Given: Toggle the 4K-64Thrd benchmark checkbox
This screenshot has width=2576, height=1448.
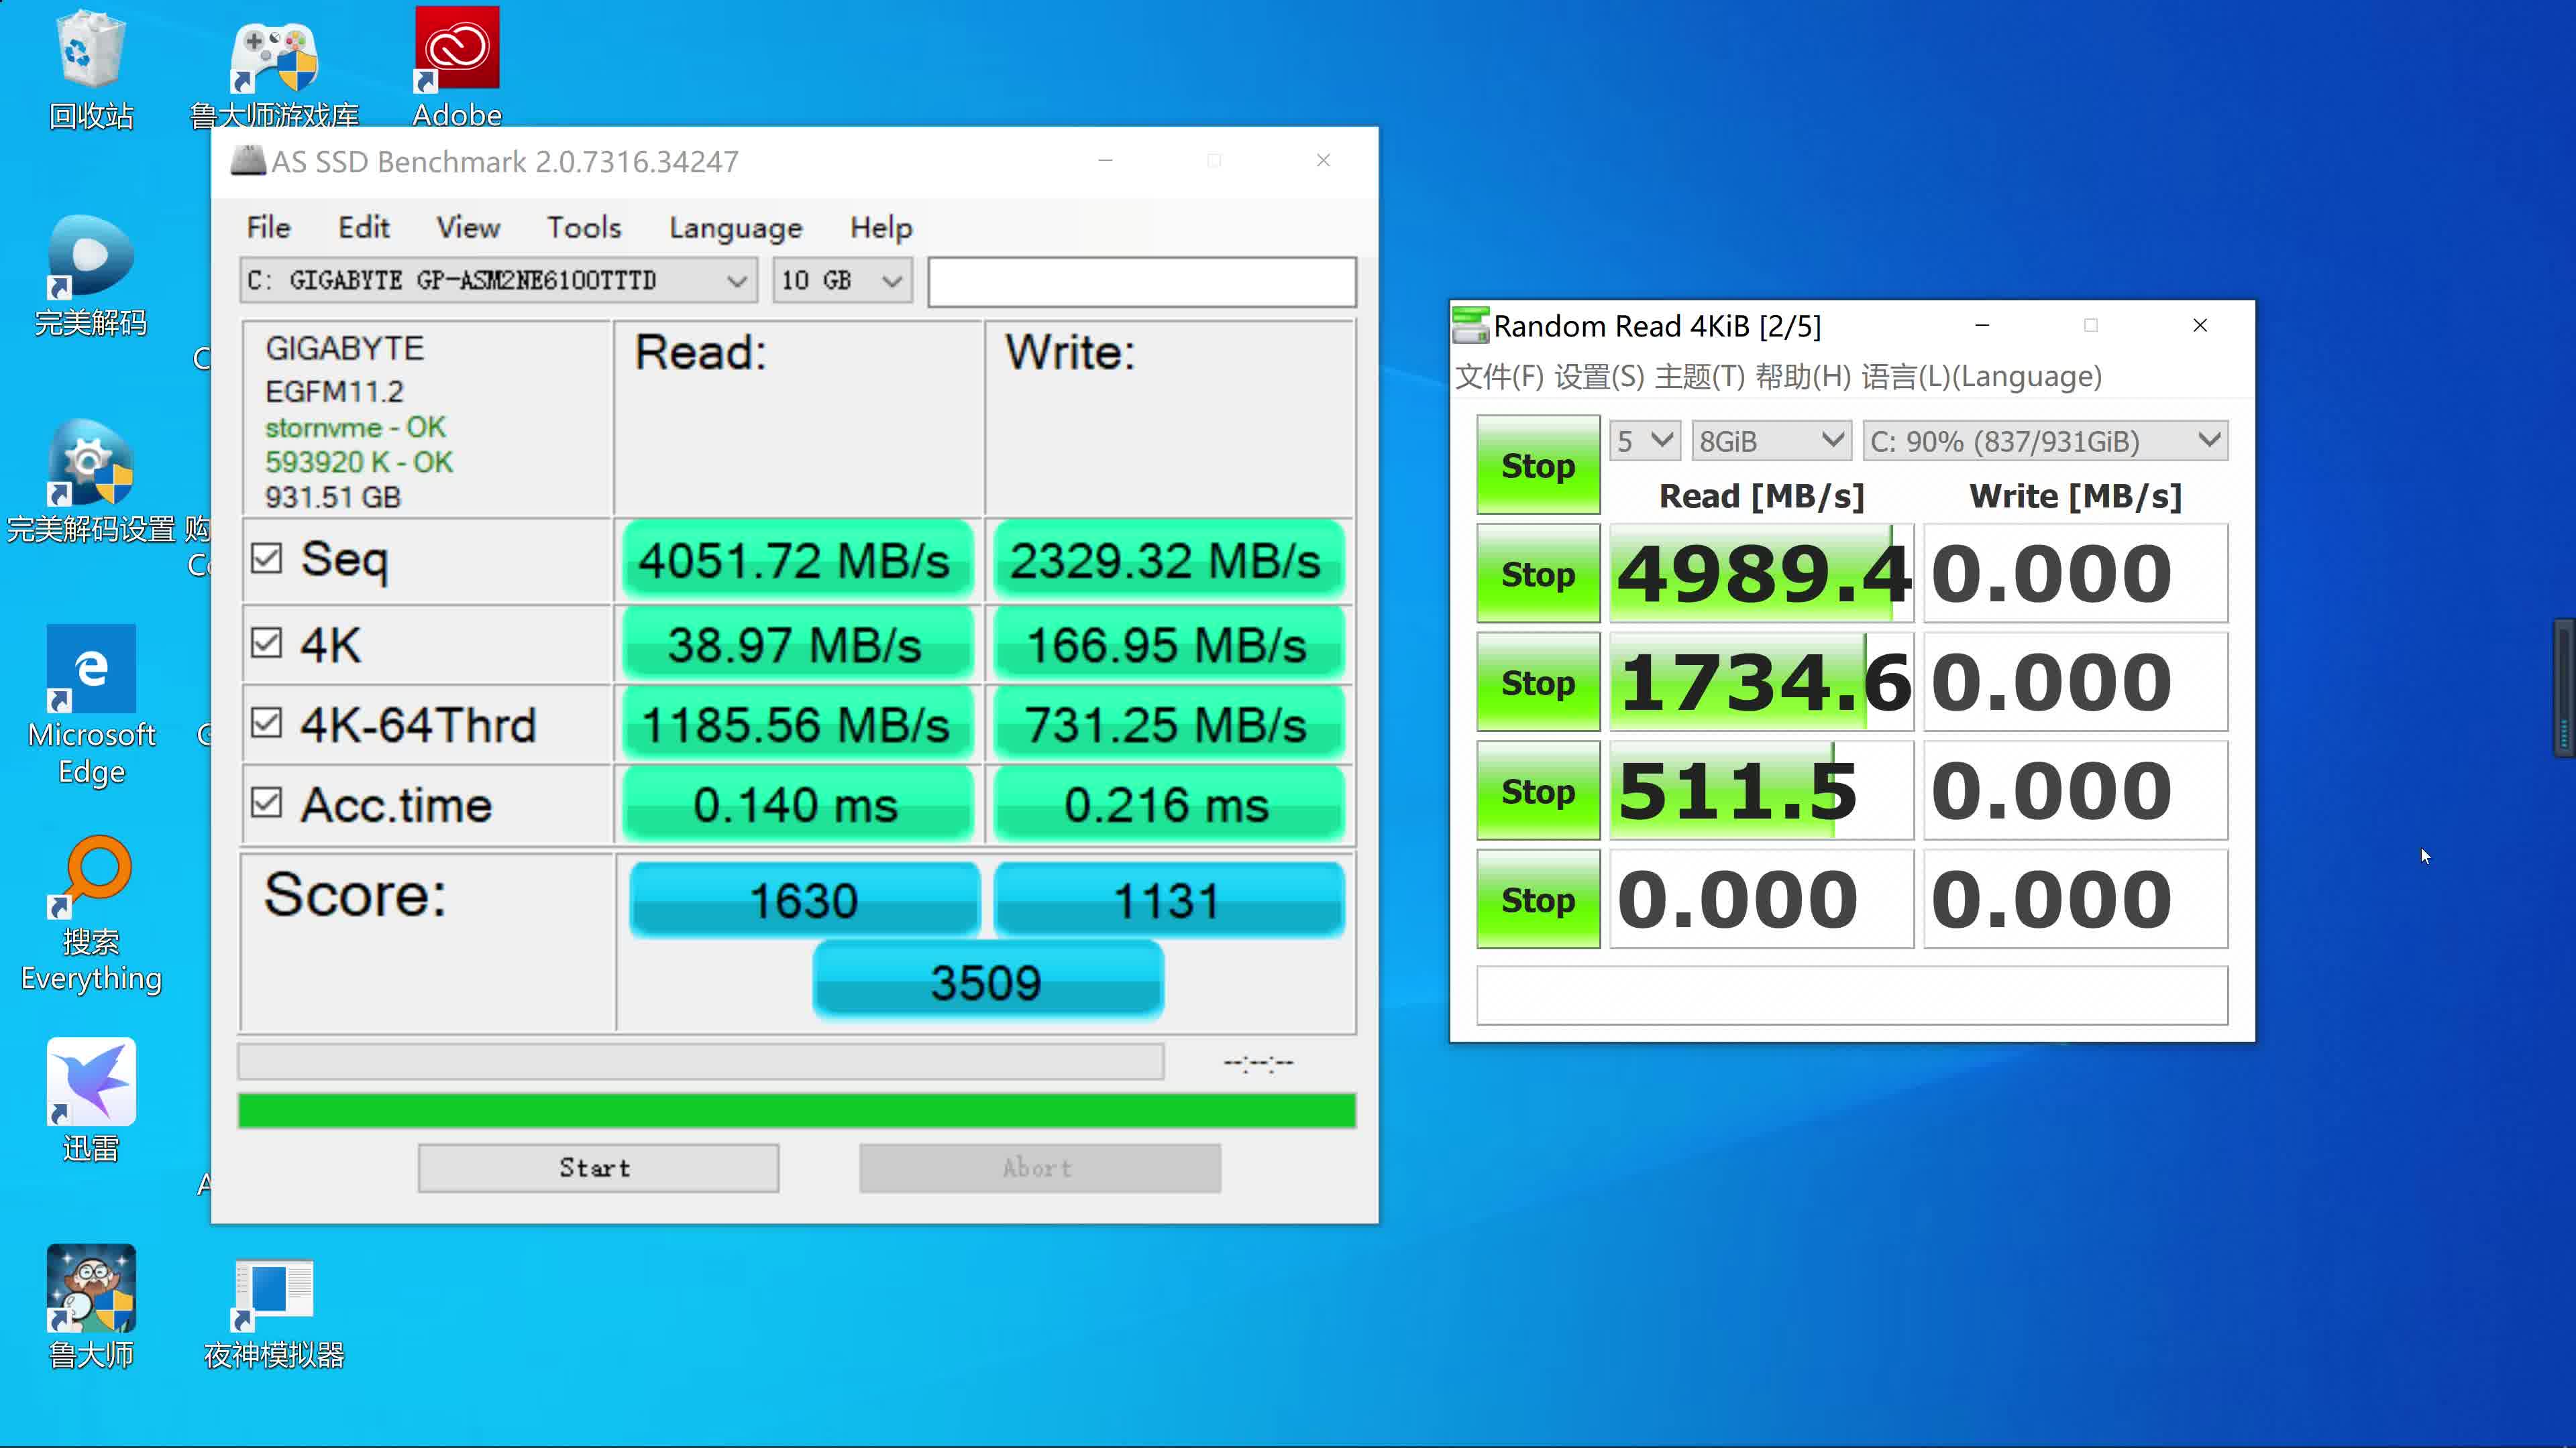Looking at the screenshot, I should coord(267,723).
